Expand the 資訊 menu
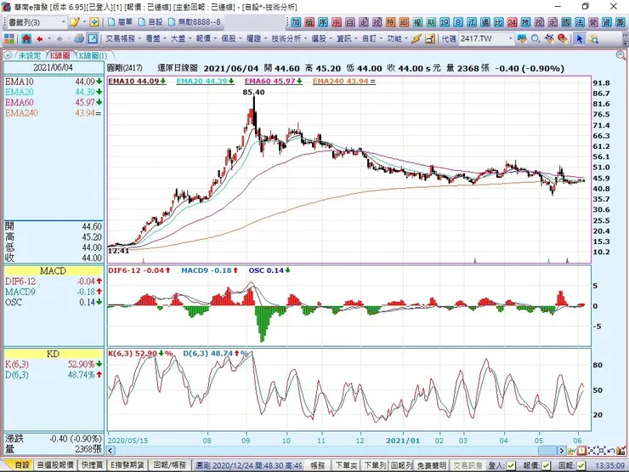 [346, 39]
